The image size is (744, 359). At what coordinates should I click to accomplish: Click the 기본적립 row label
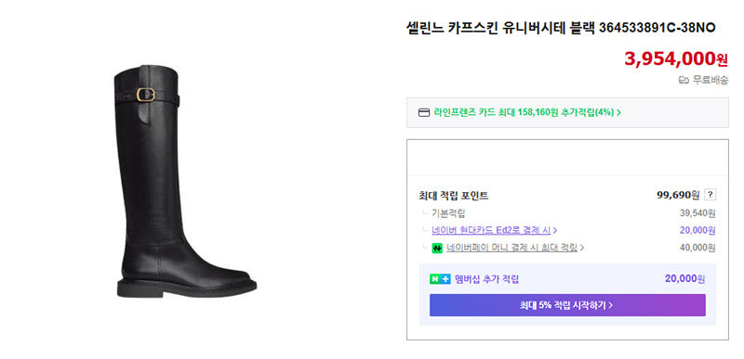click(x=448, y=213)
